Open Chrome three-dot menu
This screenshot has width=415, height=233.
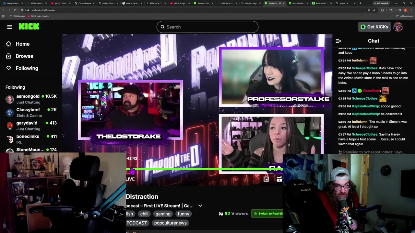pyautogui.click(x=411, y=10)
